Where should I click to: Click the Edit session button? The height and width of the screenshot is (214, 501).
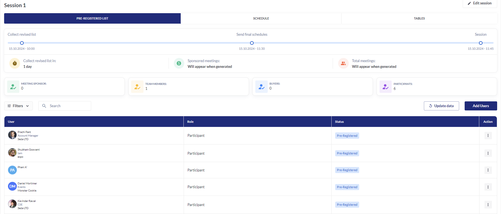click(480, 3)
